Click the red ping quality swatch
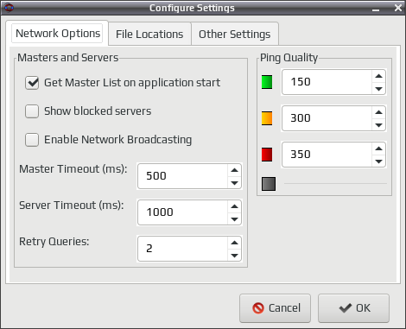Image resolution: width=406 pixels, height=329 pixels. point(267,155)
